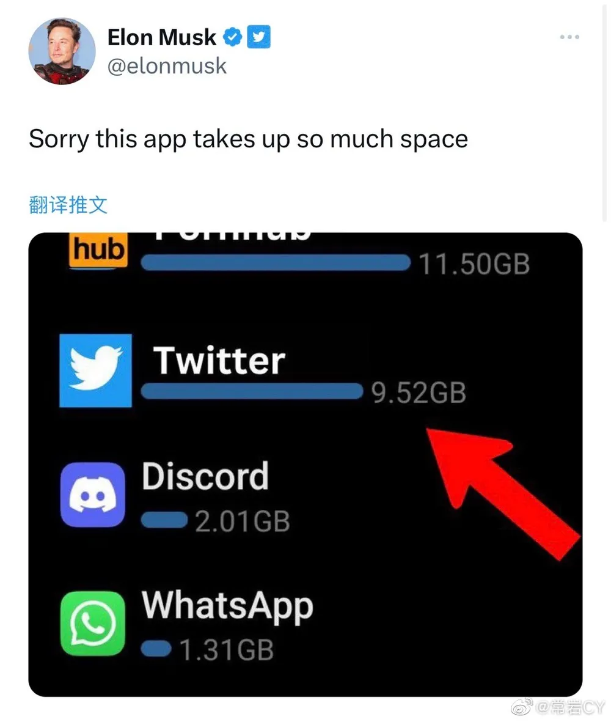The image size is (611, 722).
Task: Open the profile avatar photo
Action: coord(62,51)
